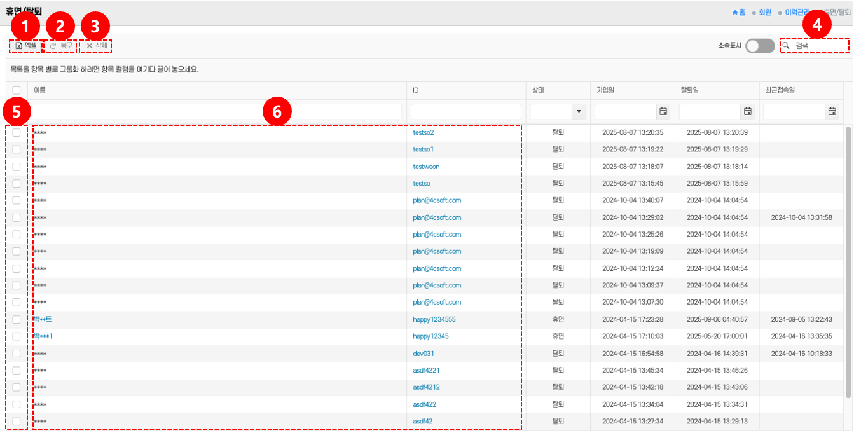This screenshot has height=433, width=854.
Task: Expand the 상태 filter dropdown
Action: coord(579,112)
